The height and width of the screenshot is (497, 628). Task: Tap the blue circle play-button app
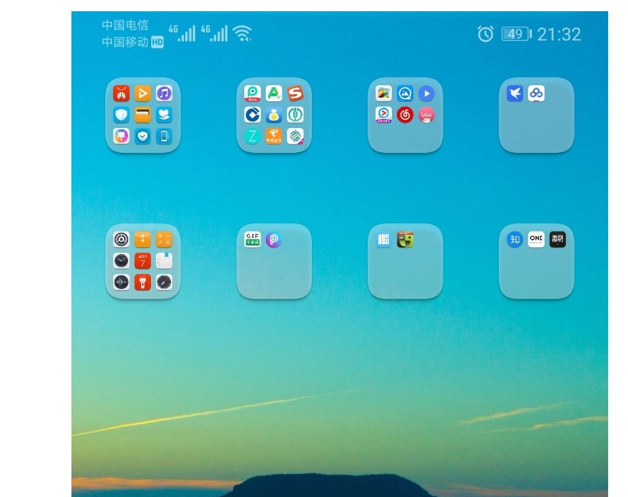pos(427,94)
